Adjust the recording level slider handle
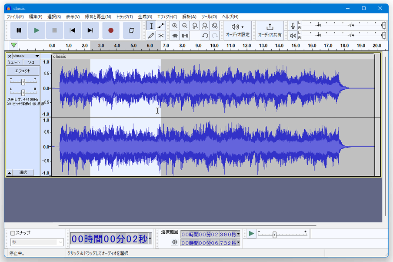 tap(383, 25)
